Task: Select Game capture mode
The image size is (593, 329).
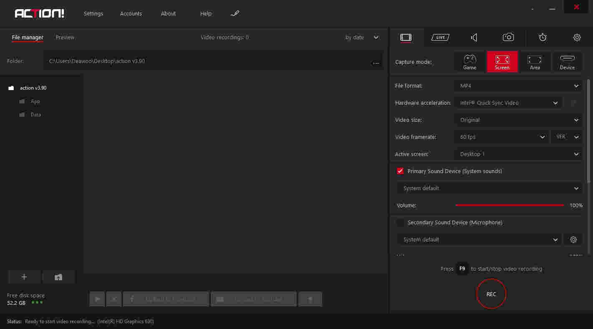Action: pyautogui.click(x=470, y=62)
